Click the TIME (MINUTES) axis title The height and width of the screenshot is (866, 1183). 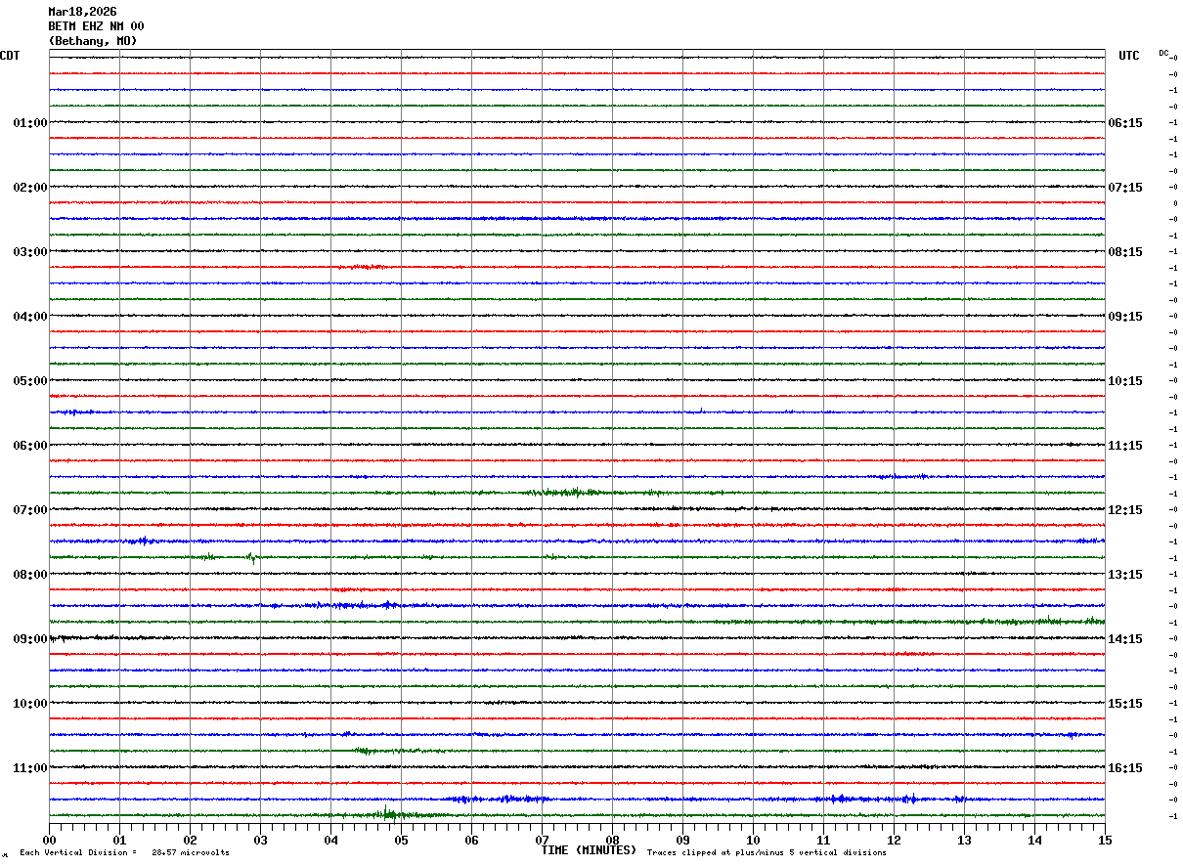tap(589, 850)
